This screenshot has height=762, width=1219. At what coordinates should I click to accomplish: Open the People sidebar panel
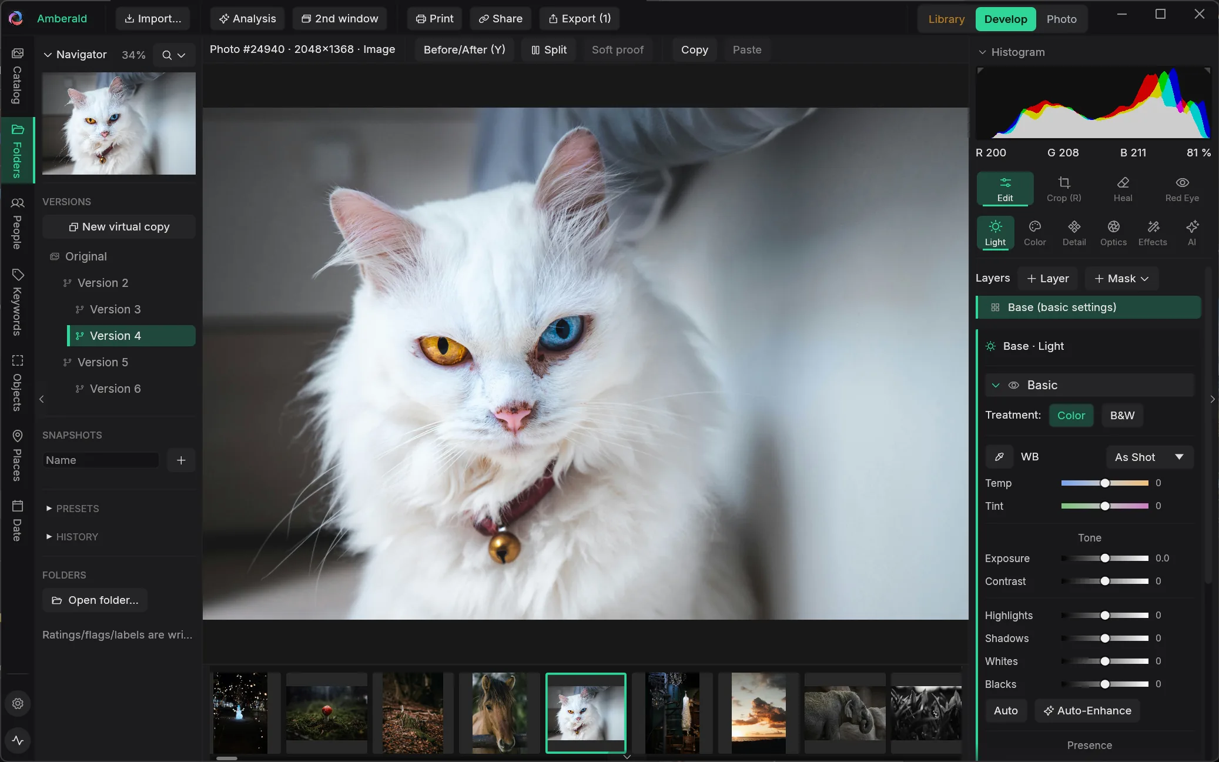[x=17, y=223]
